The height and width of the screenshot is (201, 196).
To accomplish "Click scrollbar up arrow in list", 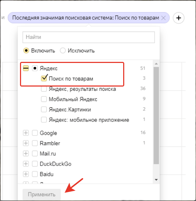I will pyautogui.click(x=156, y=64).
